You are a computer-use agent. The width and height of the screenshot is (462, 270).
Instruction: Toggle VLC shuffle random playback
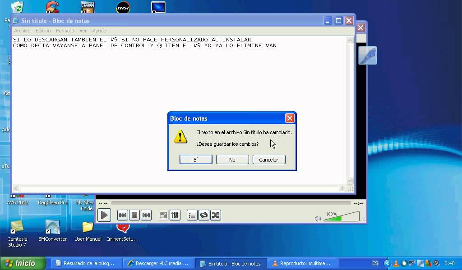[x=216, y=215]
